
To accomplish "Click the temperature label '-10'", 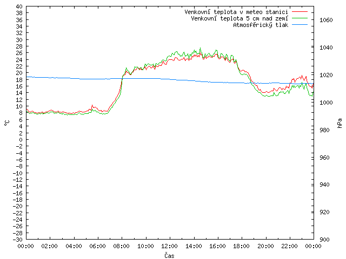I will click(18, 173).
